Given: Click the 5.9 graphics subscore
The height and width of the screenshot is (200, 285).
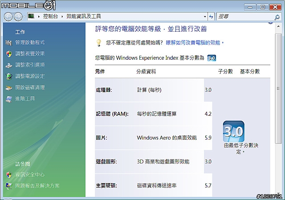Looking at the screenshot, I should [208, 138].
